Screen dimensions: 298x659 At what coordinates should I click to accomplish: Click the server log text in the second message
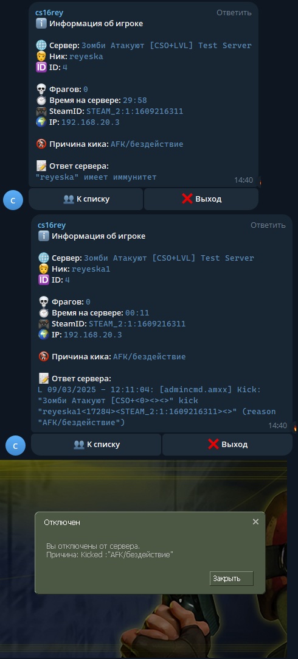pyautogui.click(x=156, y=406)
